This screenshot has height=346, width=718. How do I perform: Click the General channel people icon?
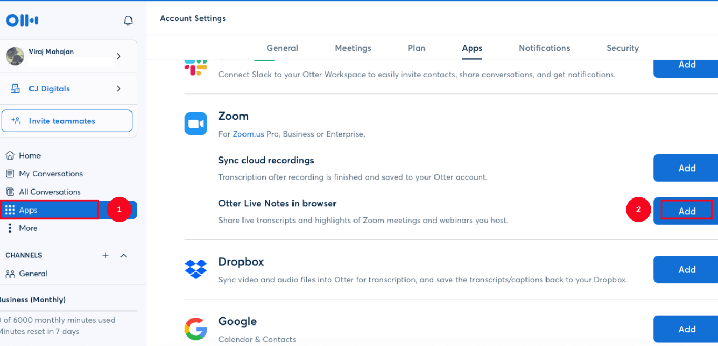[x=10, y=274]
